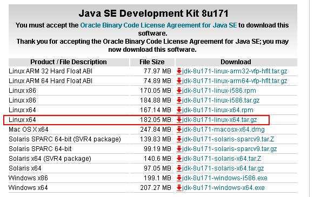The width and height of the screenshot is (314, 197).
Task: Download jdk-8u171-linux-i586.rpm
Action: [219, 91]
